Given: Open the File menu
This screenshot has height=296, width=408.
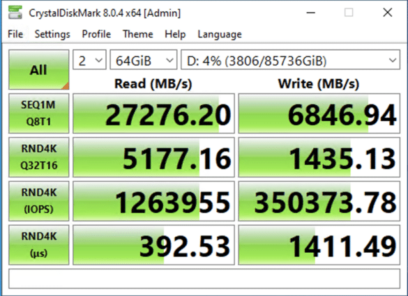Looking at the screenshot, I should [x=15, y=34].
